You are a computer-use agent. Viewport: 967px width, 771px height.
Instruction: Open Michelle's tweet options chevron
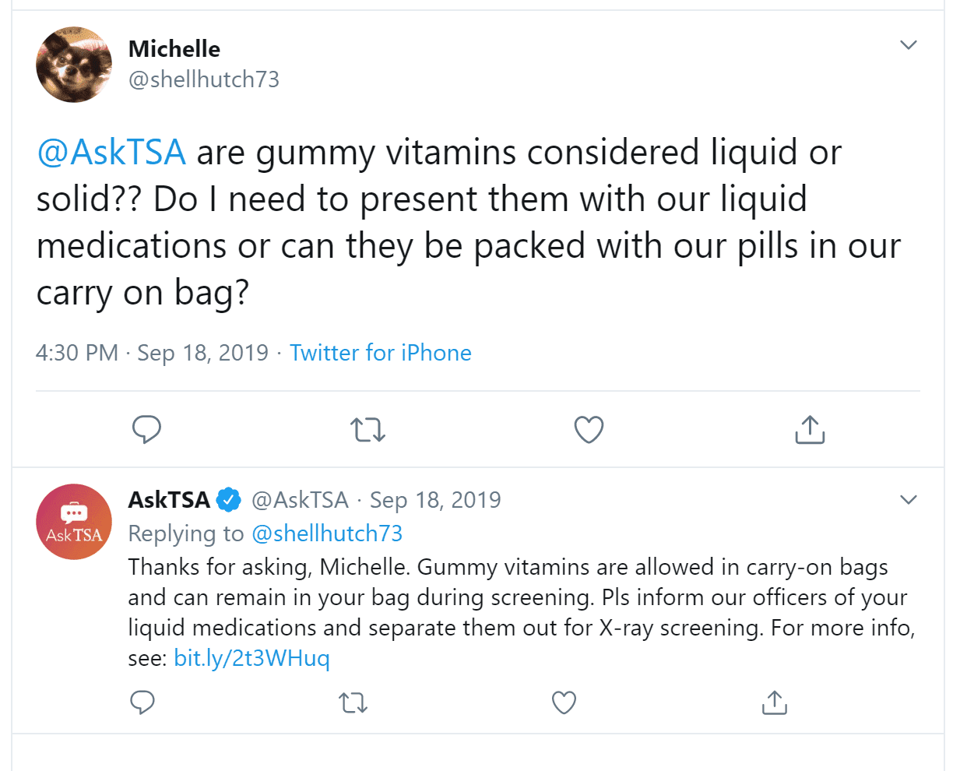point(908,44)
